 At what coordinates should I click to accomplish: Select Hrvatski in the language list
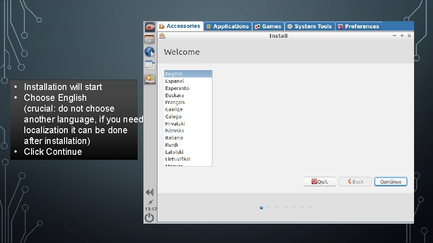(x=188, y=124)
